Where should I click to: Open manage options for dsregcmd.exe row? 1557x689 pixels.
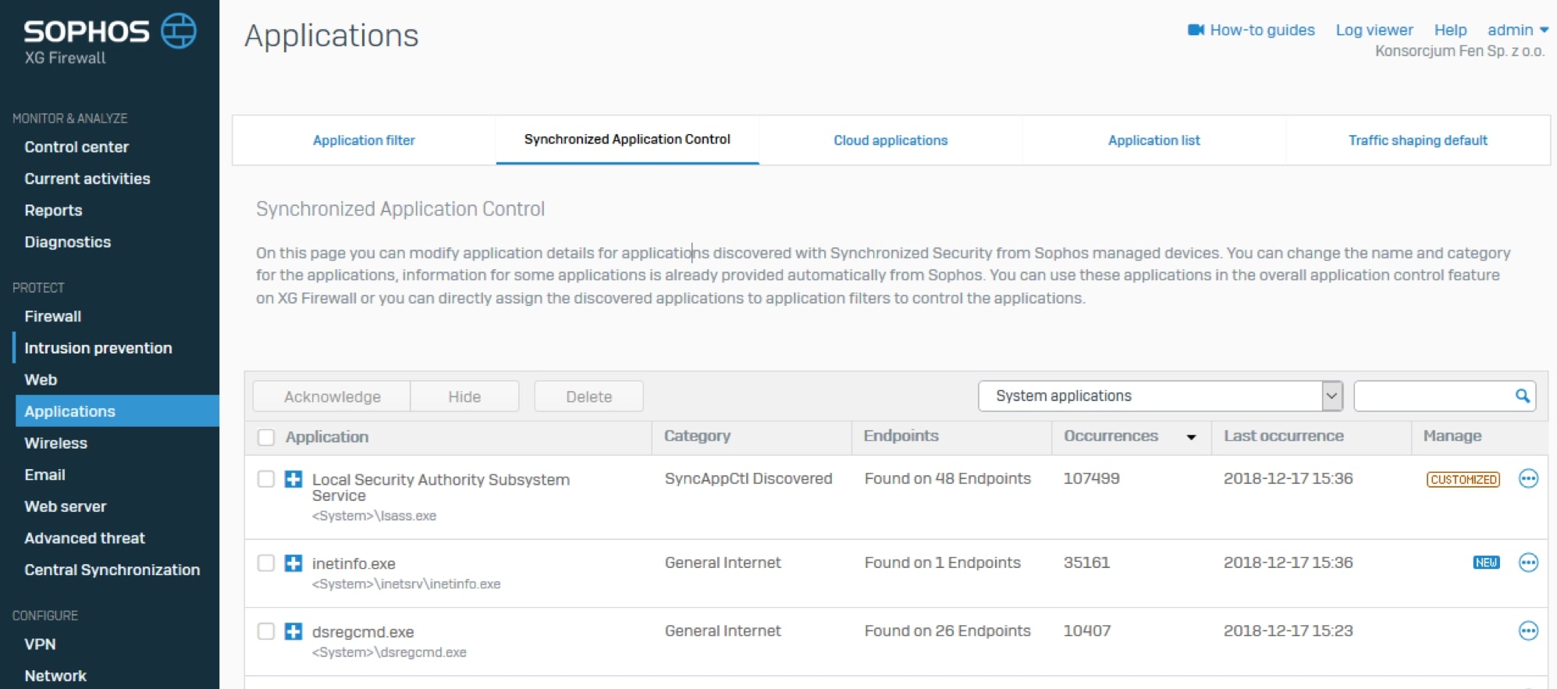[1527, 630]
